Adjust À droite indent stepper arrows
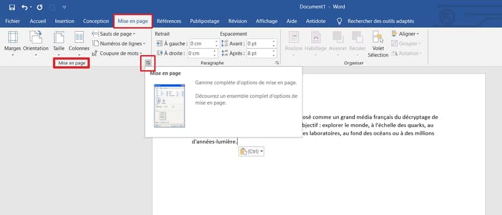This screenshot has height=215, width=502. point(215,53)
